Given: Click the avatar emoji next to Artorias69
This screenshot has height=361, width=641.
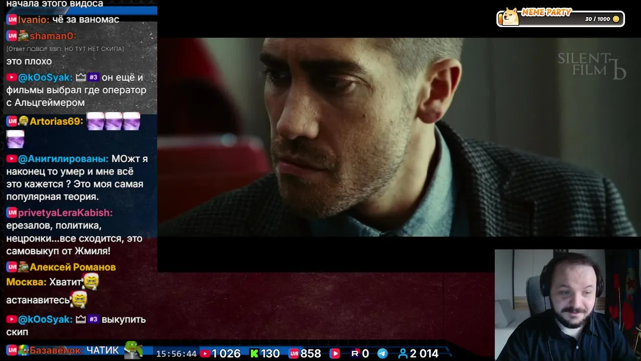Looking at the screenshot, I should (x=24, y=121).
